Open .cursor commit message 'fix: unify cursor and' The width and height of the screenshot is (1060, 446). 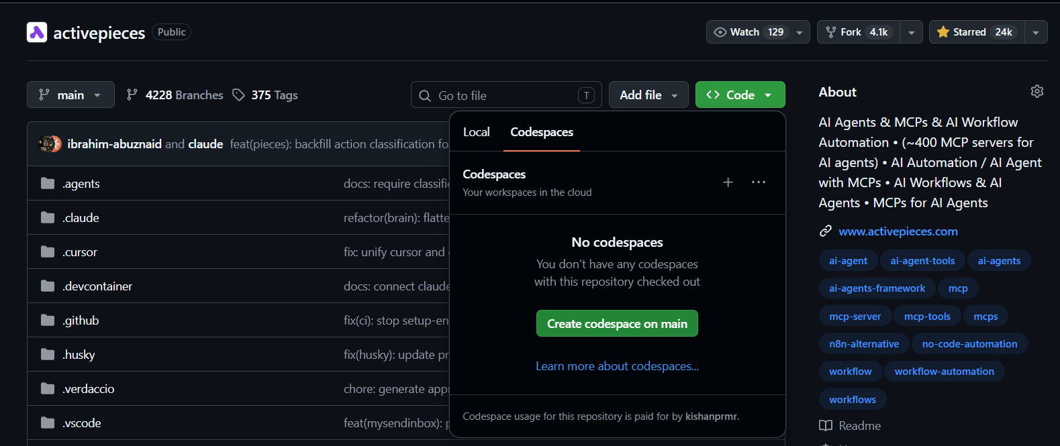pos(396,252)
